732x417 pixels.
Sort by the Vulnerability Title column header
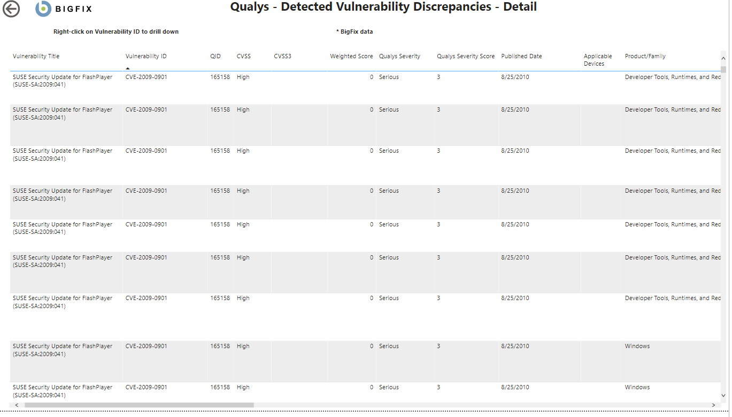point(36,56)
